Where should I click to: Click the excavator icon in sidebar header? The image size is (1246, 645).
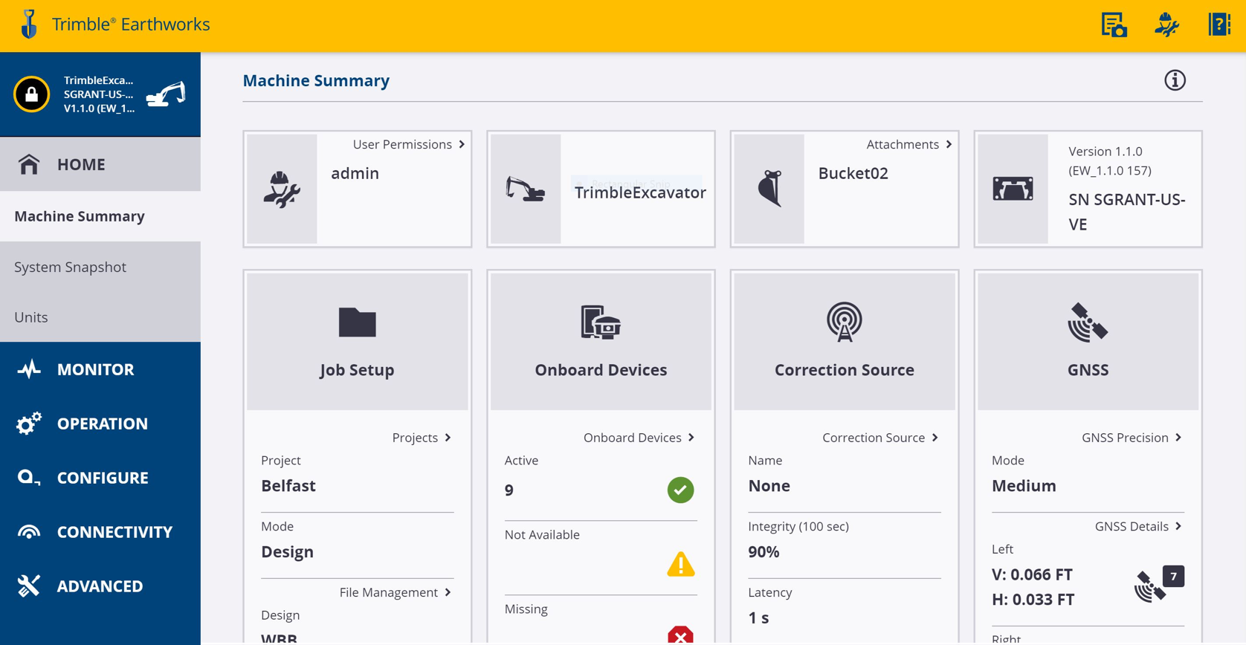[x=166, y=94]
